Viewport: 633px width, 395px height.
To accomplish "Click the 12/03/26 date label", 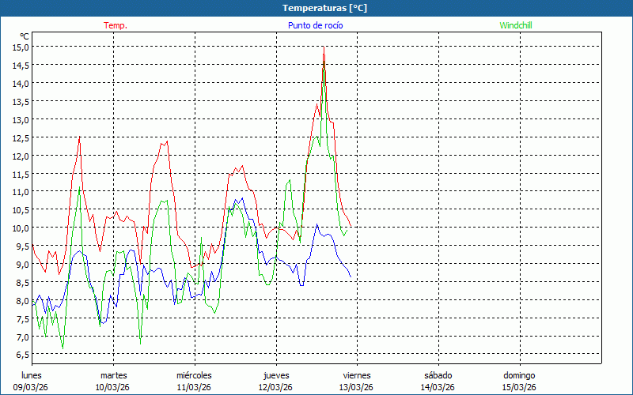I will [x=275, y=387].
